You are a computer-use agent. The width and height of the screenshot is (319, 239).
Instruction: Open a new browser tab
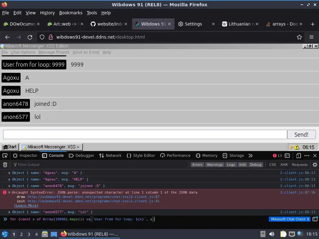pos(313,24)
